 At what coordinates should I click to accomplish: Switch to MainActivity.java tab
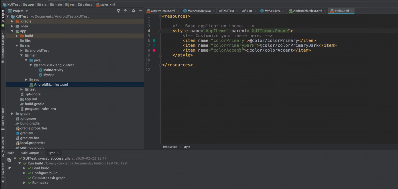pyautogui.click(x=199, y=11)
